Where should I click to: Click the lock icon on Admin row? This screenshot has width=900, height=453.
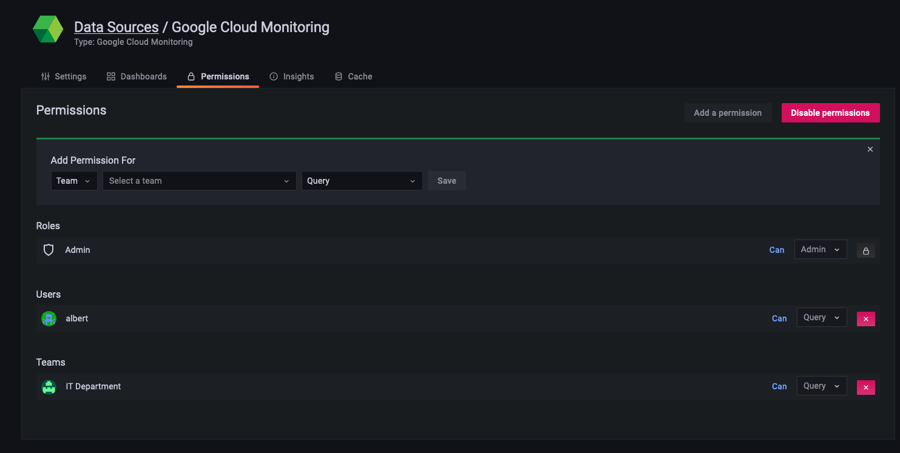[x=865, y=250]
